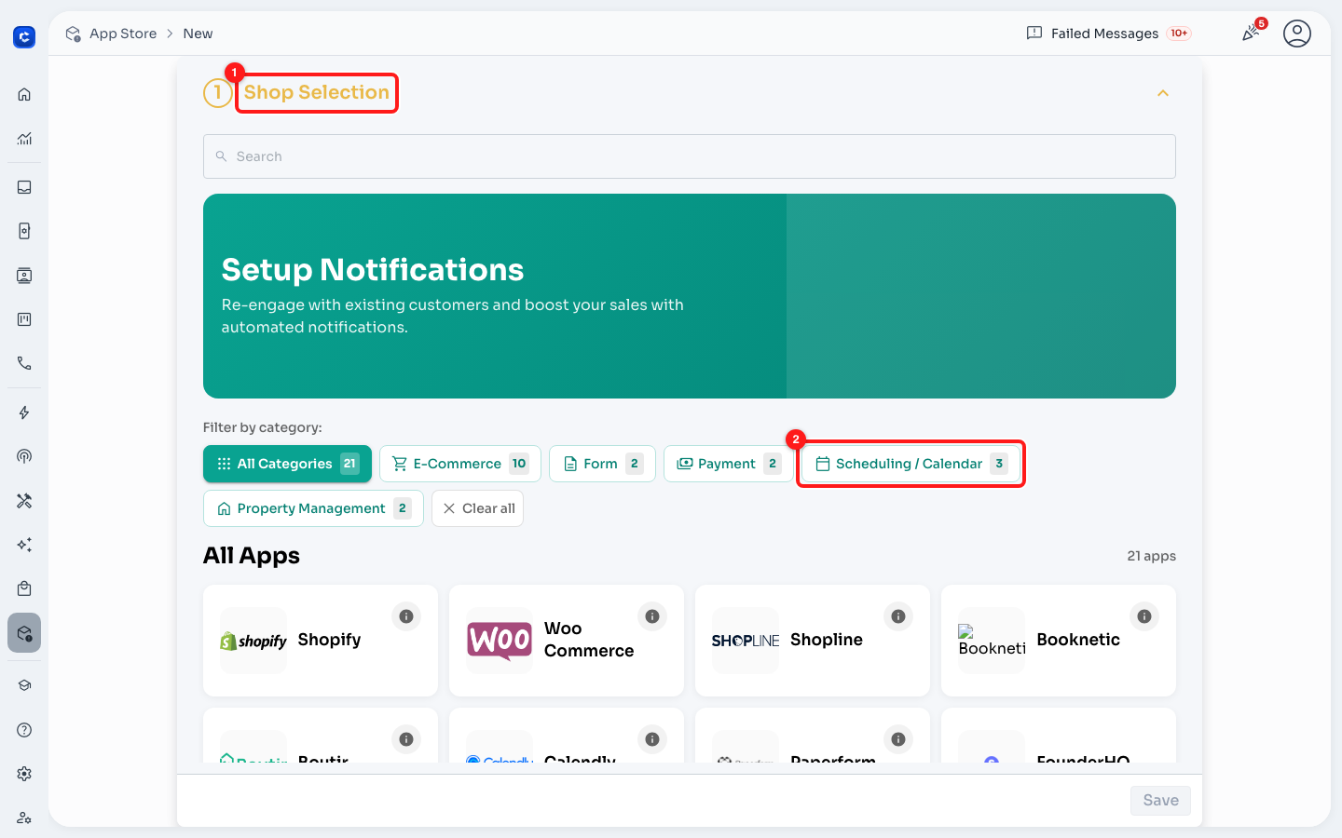Show info for the Booknetic app
This screenshot has width=1342, height=838.
point(1144,616)
